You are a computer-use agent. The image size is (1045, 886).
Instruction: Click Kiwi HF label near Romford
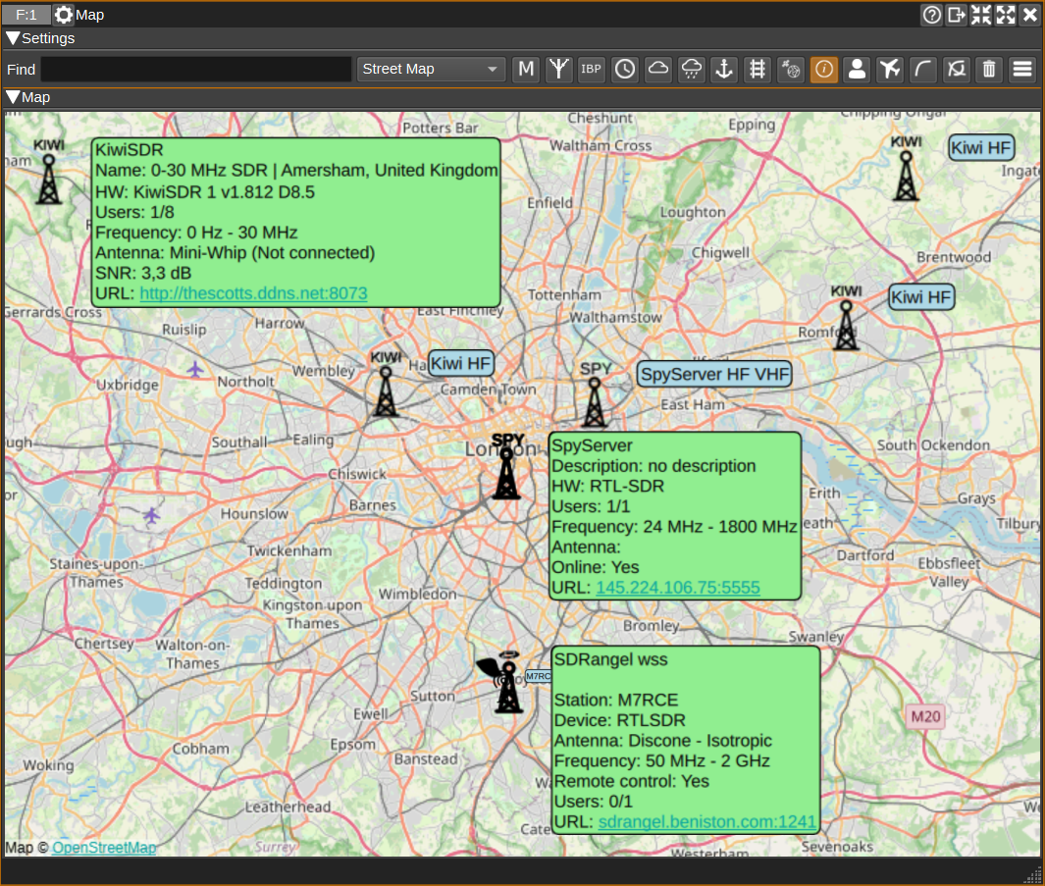(921, 297)
